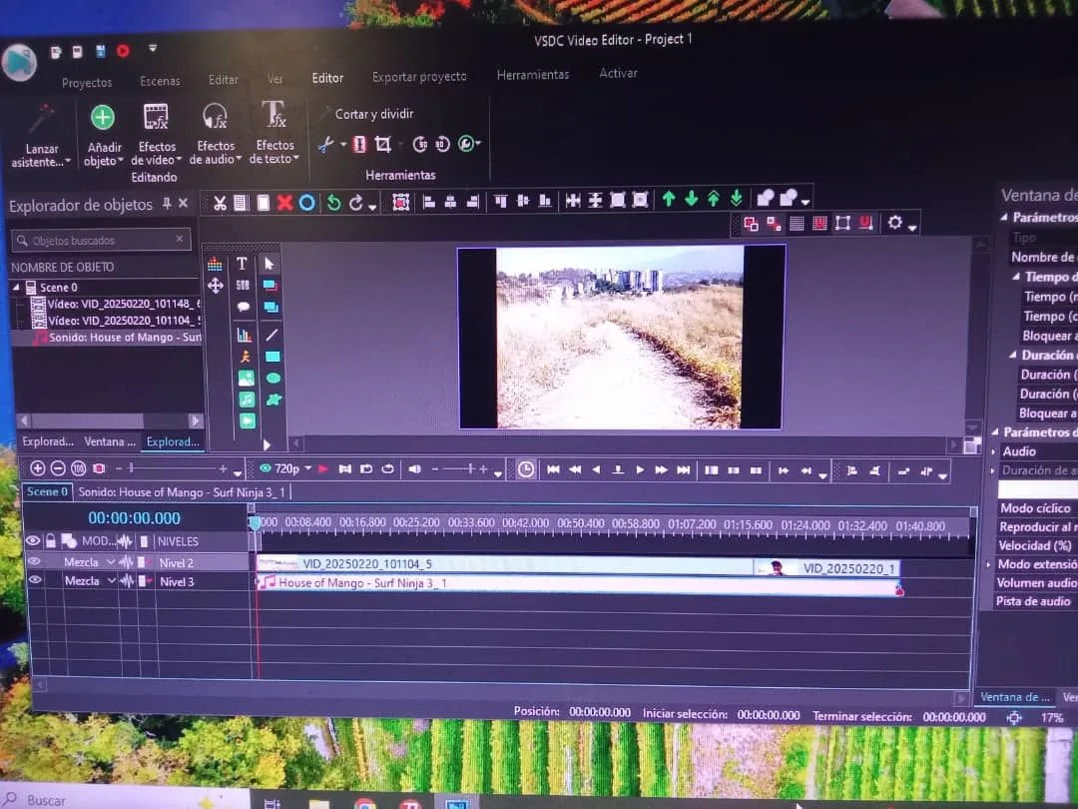The height and width of the screenshot is (809, 1078).
Task: Click the preview volume slider
Action: pyautogui.click(x=460, y=469)
